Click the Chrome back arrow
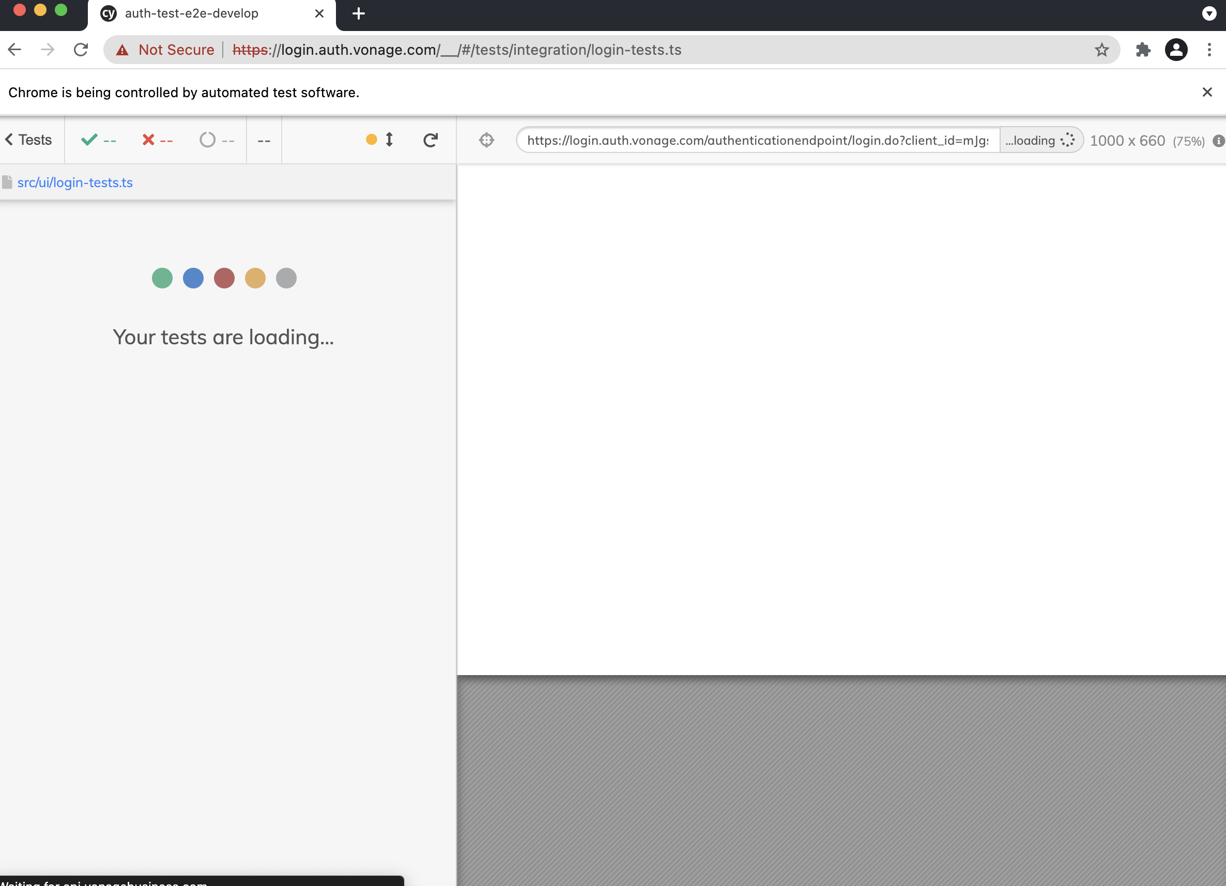The width and height of the screenshot is (1226, 886). click(x=14, y=50)
